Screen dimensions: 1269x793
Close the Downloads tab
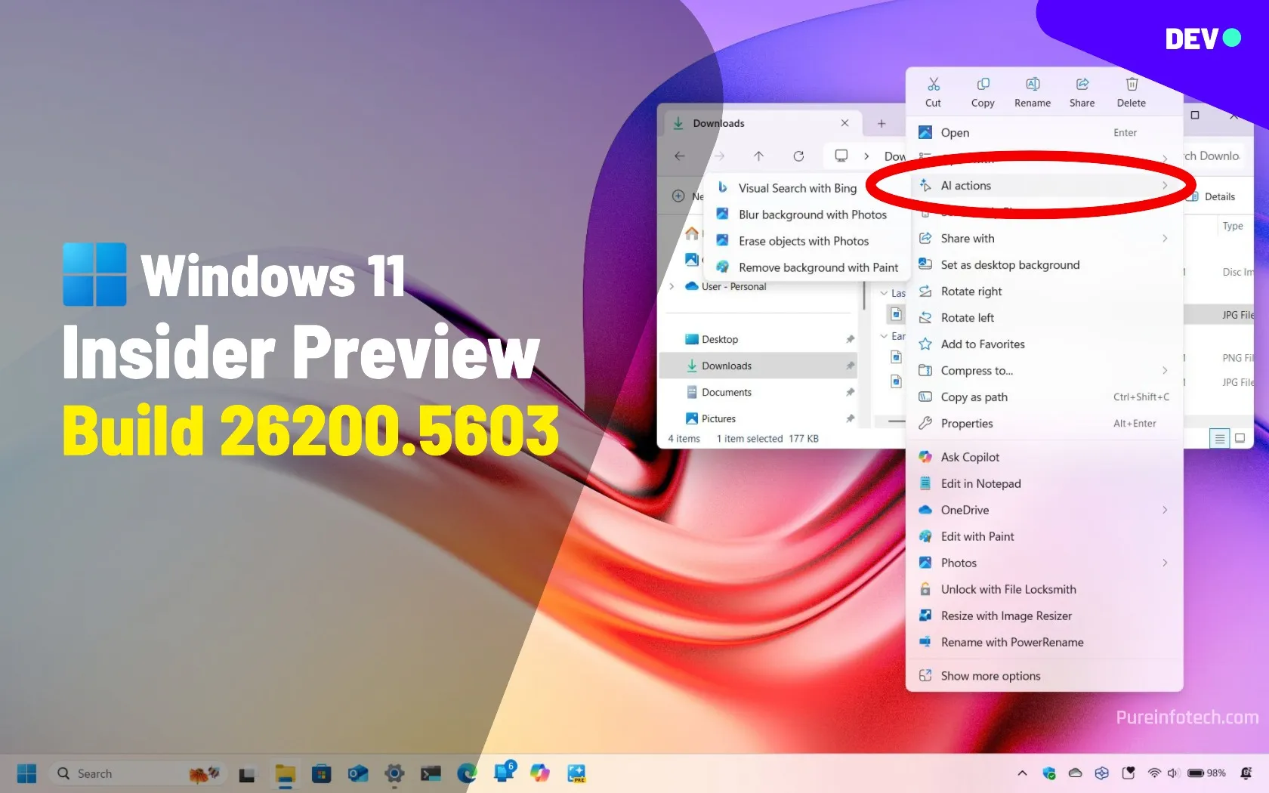point(844,123)
